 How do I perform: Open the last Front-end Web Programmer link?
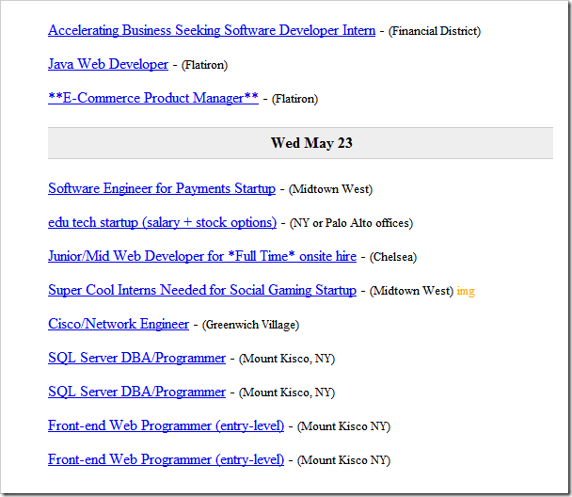[x=166, y=459]
